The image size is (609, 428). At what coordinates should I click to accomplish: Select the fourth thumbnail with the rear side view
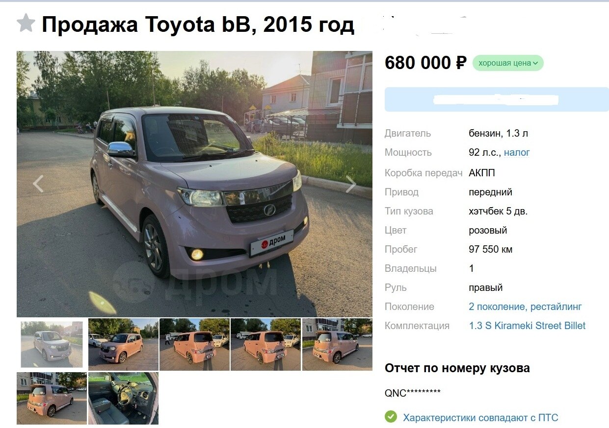pyautogui.click(x=265, y=344)
